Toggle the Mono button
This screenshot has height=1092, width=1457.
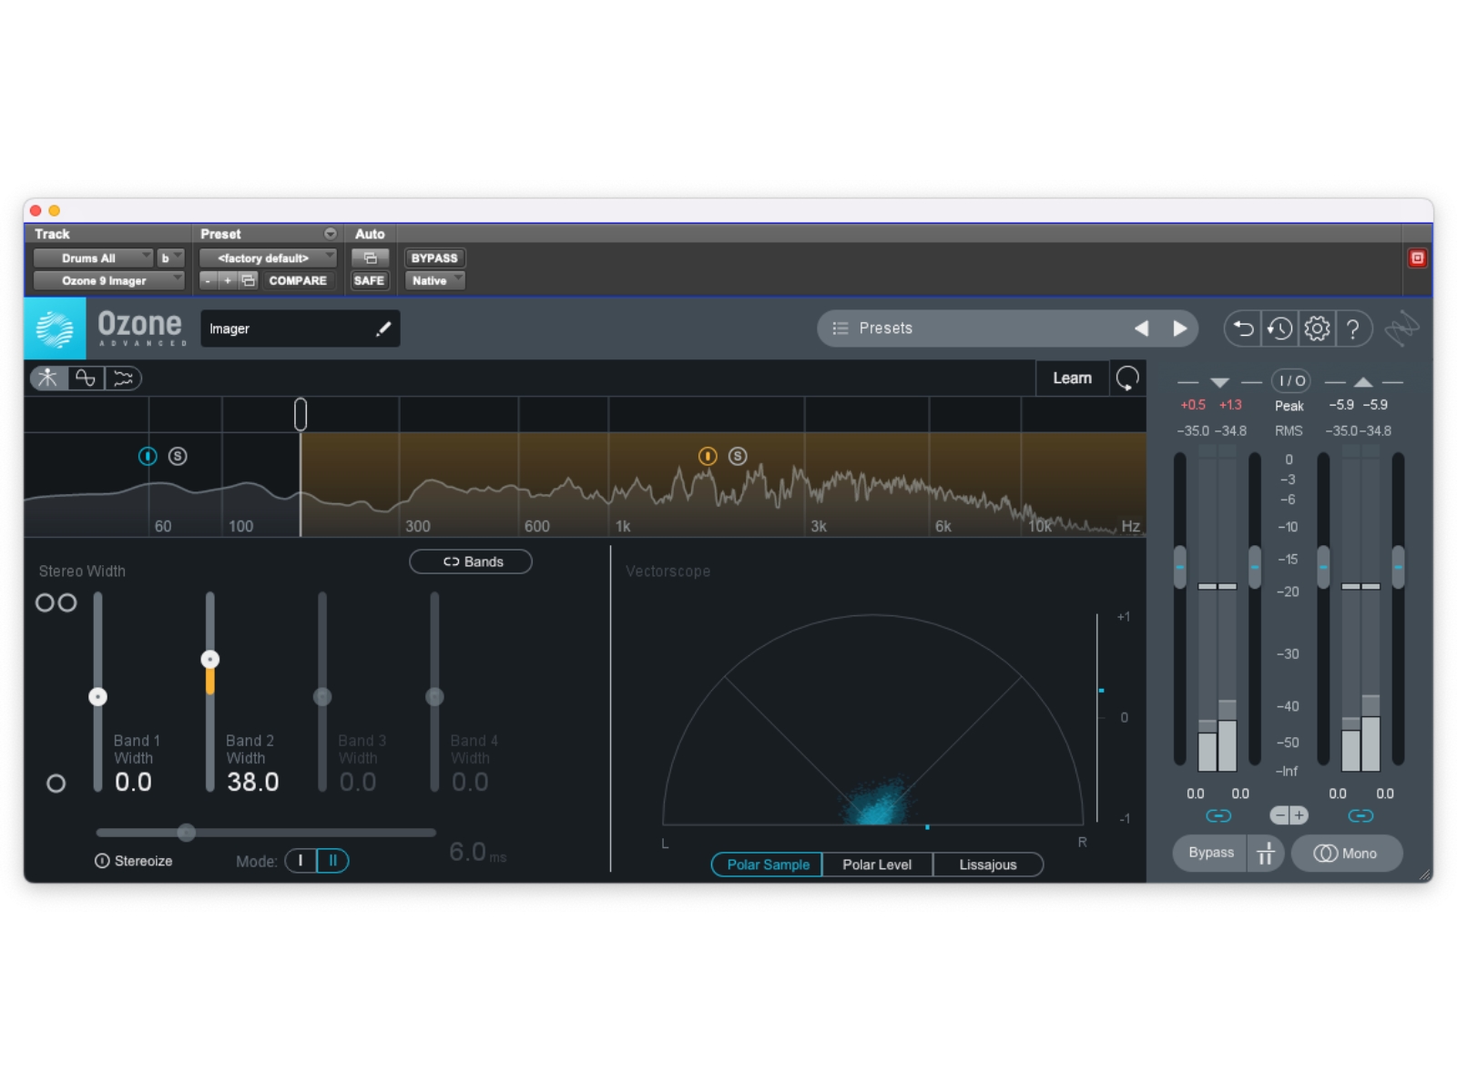click(x=1346, y=853)
